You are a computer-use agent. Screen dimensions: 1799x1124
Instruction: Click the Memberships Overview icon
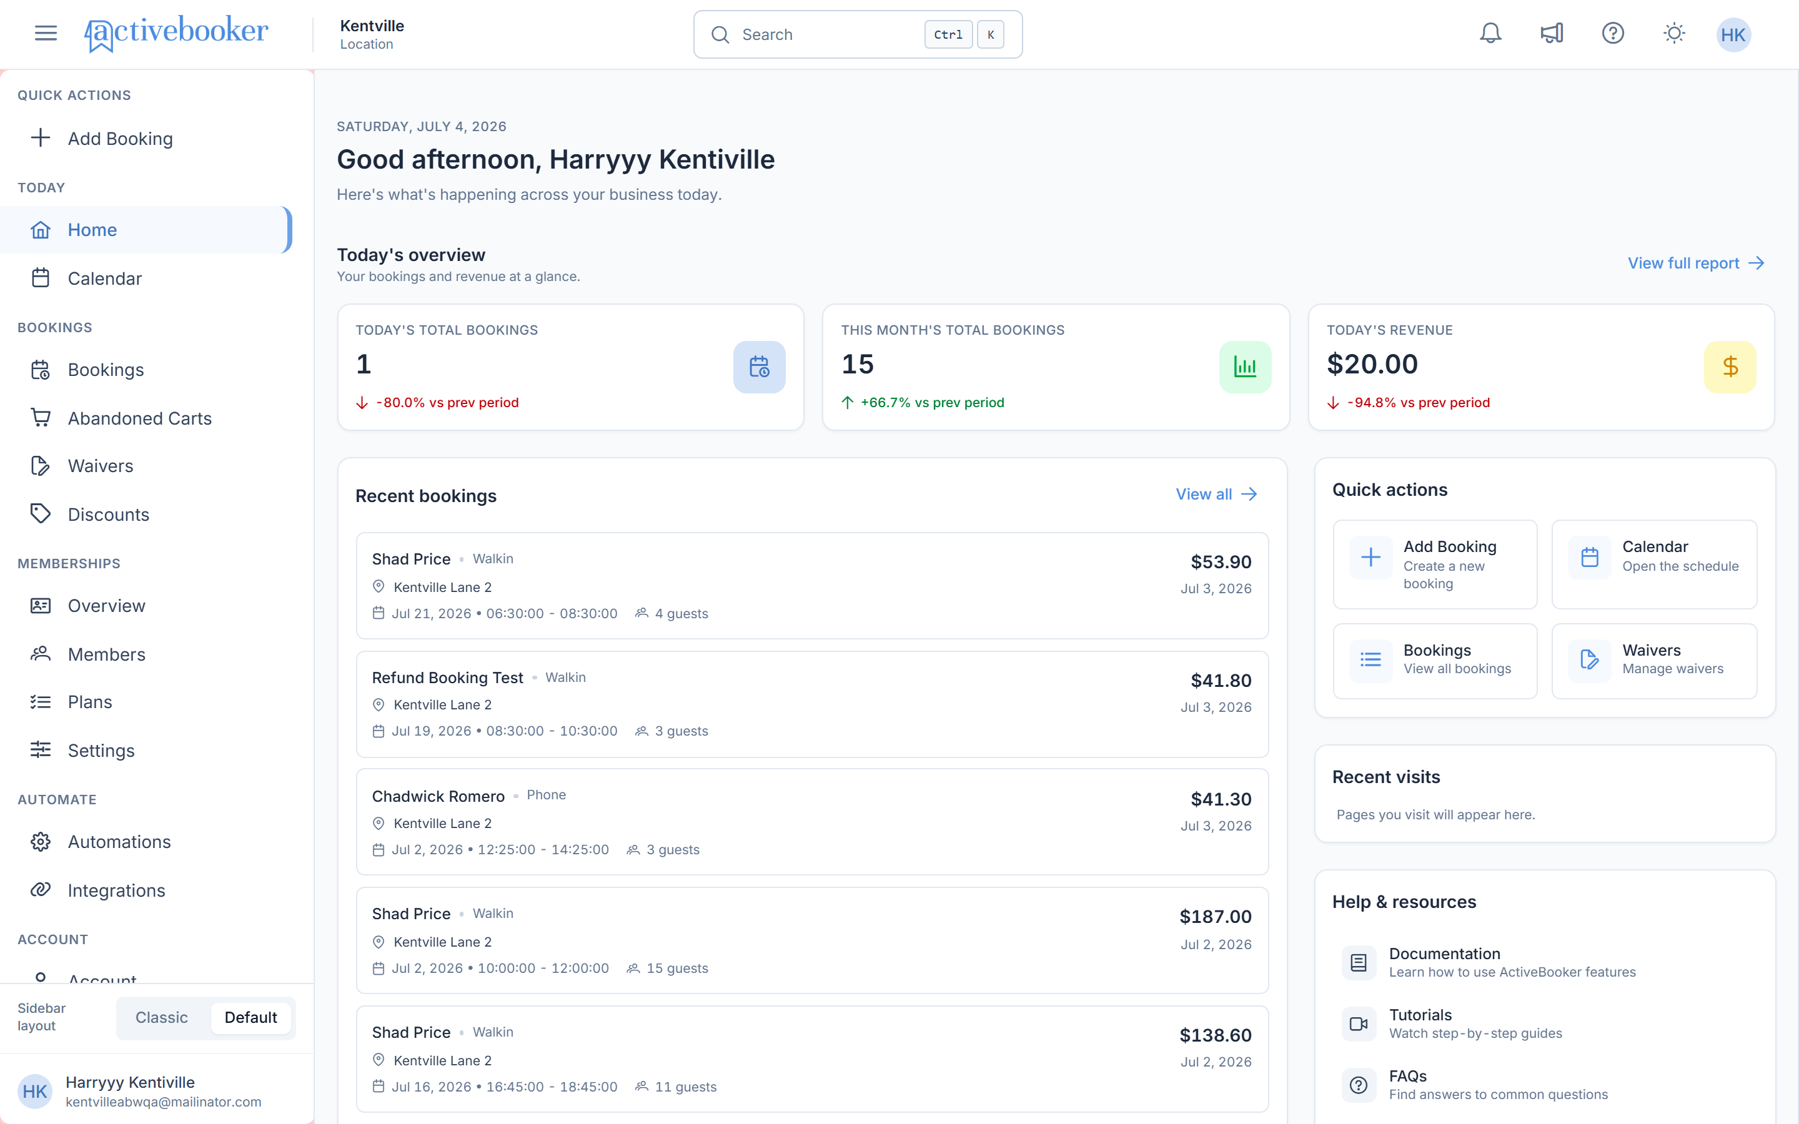[x=41, y=606]
